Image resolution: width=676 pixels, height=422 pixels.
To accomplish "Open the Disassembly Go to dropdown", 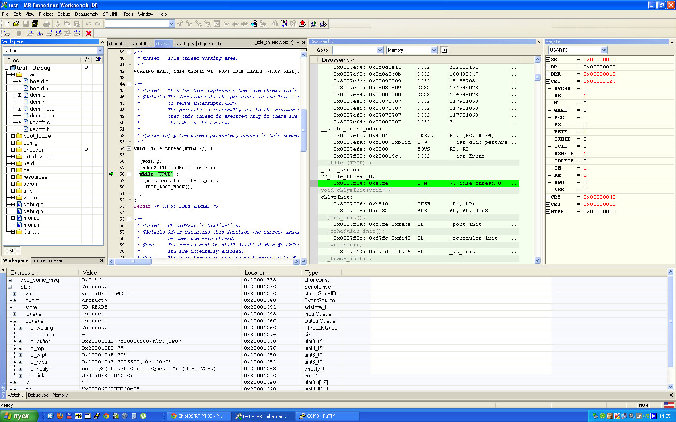I will [380, 50].
